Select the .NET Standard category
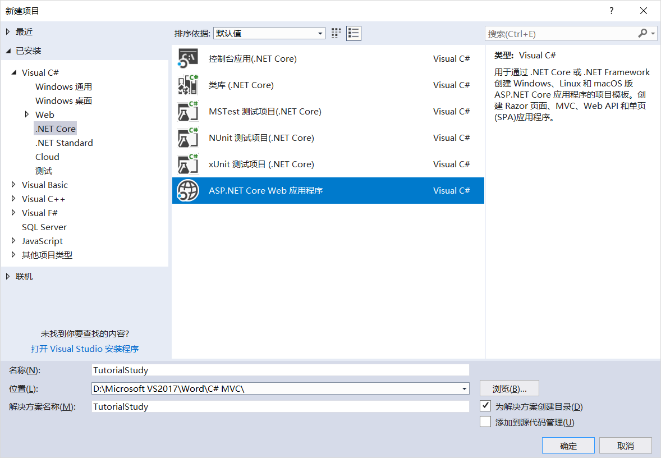The image size is (661, 458). coord(63,143)
